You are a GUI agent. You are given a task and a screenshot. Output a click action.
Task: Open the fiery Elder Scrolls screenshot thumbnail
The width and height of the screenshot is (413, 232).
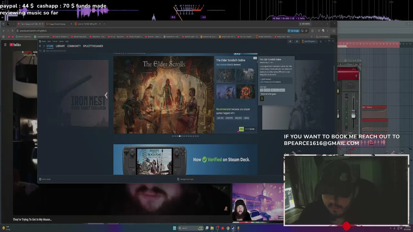[x=246, y=92]
